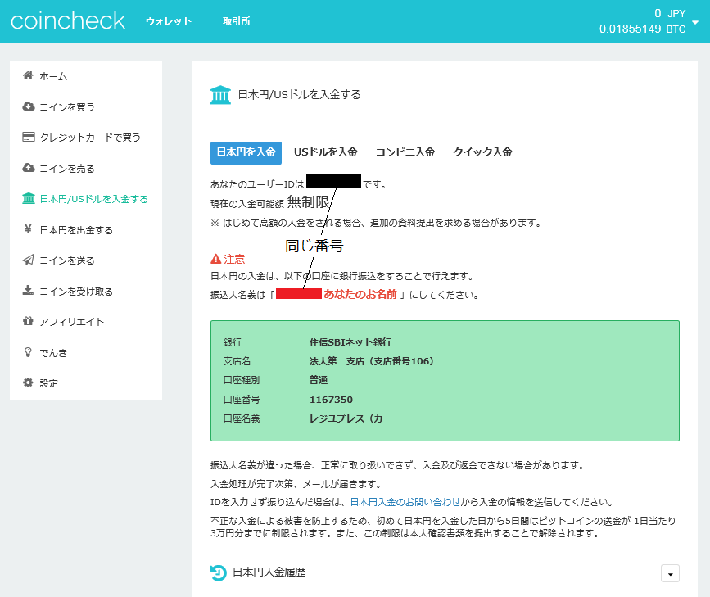The image size is (710, 597).
Task: Open the コンビニ入金 tab
Action: [x=405, y=152]
